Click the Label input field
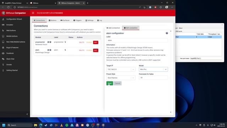 [137, 40]
